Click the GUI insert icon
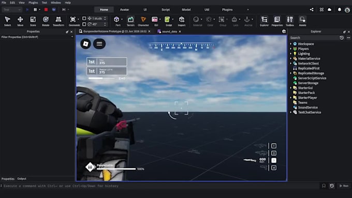Viewport: 352px width, 198px height. pyautogui.click(x=155, y=20)
